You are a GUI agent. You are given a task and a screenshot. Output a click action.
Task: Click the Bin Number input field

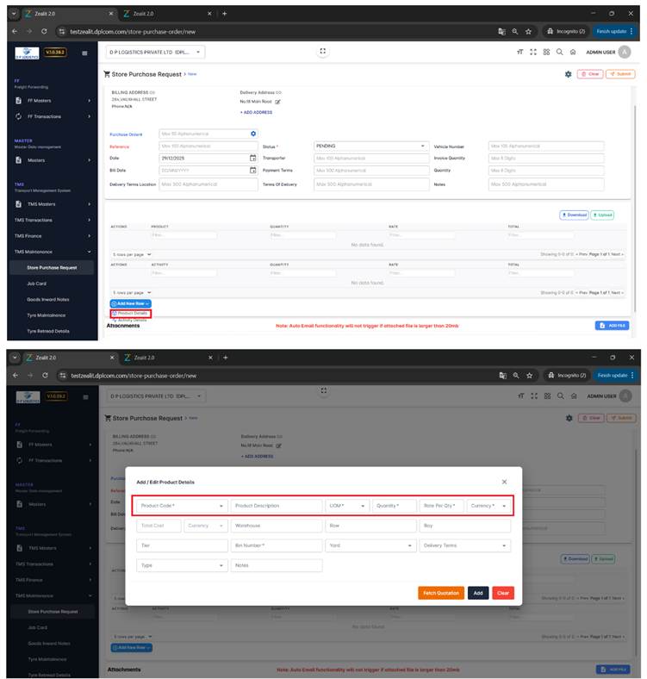point(277,545)
